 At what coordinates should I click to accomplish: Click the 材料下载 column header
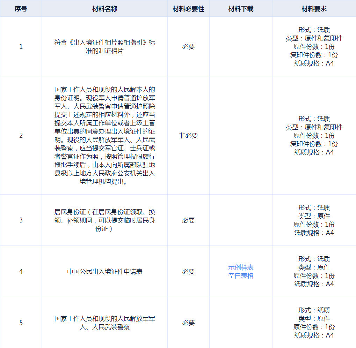click(241, 9)
